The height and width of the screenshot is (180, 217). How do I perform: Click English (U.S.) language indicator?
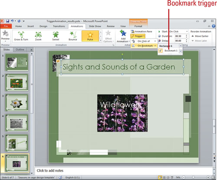click(x=72, y=177)
